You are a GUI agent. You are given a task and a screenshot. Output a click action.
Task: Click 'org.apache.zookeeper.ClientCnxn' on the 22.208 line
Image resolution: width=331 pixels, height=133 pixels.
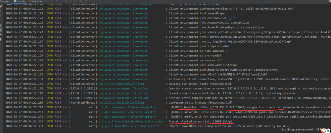click(124, 98)
